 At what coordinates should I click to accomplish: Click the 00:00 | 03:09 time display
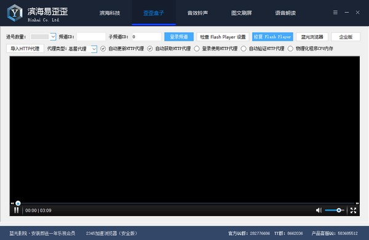(38, 210)
